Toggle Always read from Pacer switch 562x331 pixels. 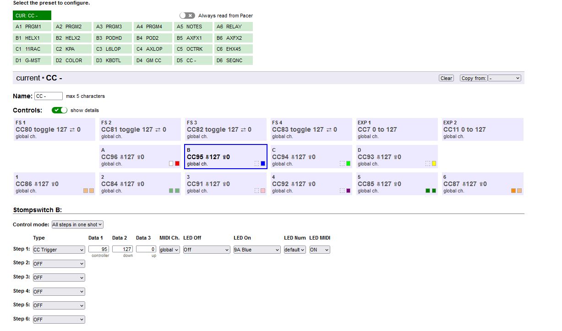pyautogui.click(x=187, y=16)
